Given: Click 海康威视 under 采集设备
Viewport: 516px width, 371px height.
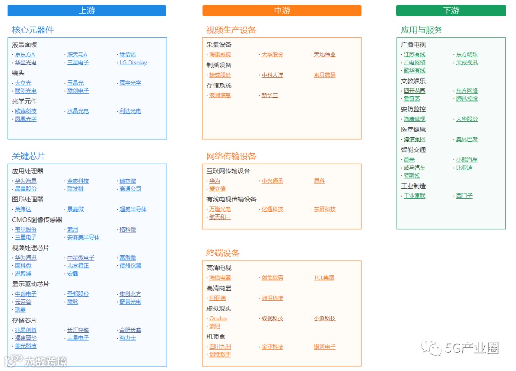Looking at the screenshot, I should tap(220, 54).
